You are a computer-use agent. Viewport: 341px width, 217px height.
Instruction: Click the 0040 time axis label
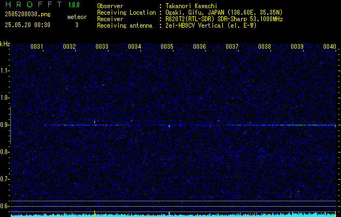[330, 47]
